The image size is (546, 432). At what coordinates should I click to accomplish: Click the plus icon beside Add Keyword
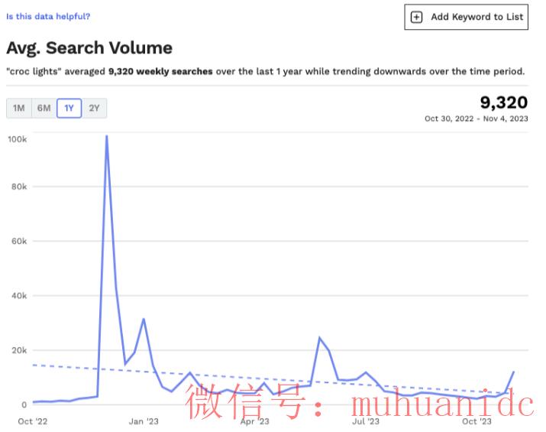pyautogui.click(x=416, y=17)
